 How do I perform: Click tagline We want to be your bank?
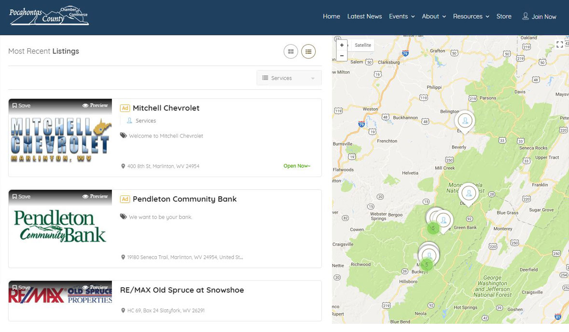tap(160, 217)
